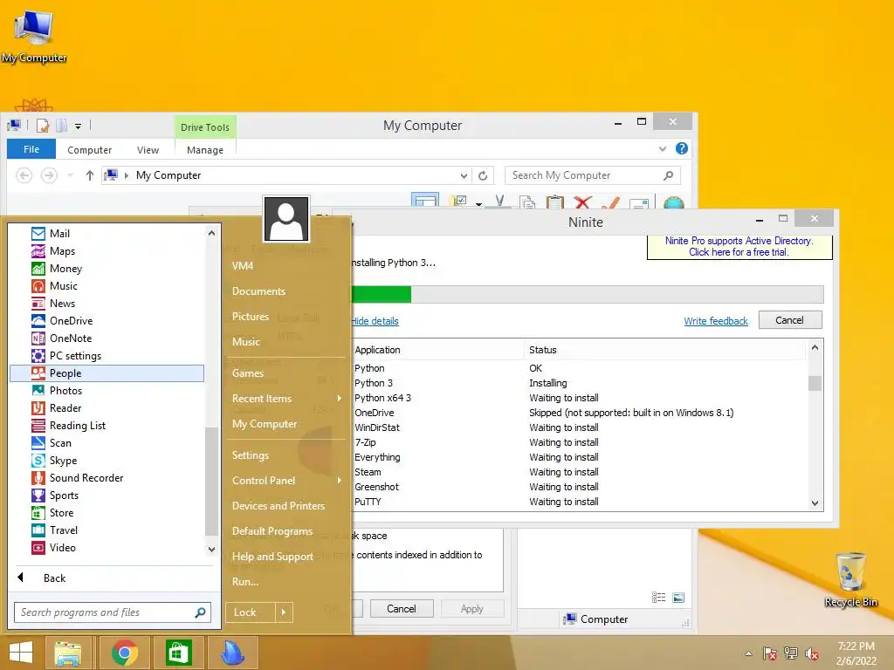Image resolution: width=894 pixels, height=670 pixels.
Task: Click the Action Center flag in tray
Action: point(770,654)
